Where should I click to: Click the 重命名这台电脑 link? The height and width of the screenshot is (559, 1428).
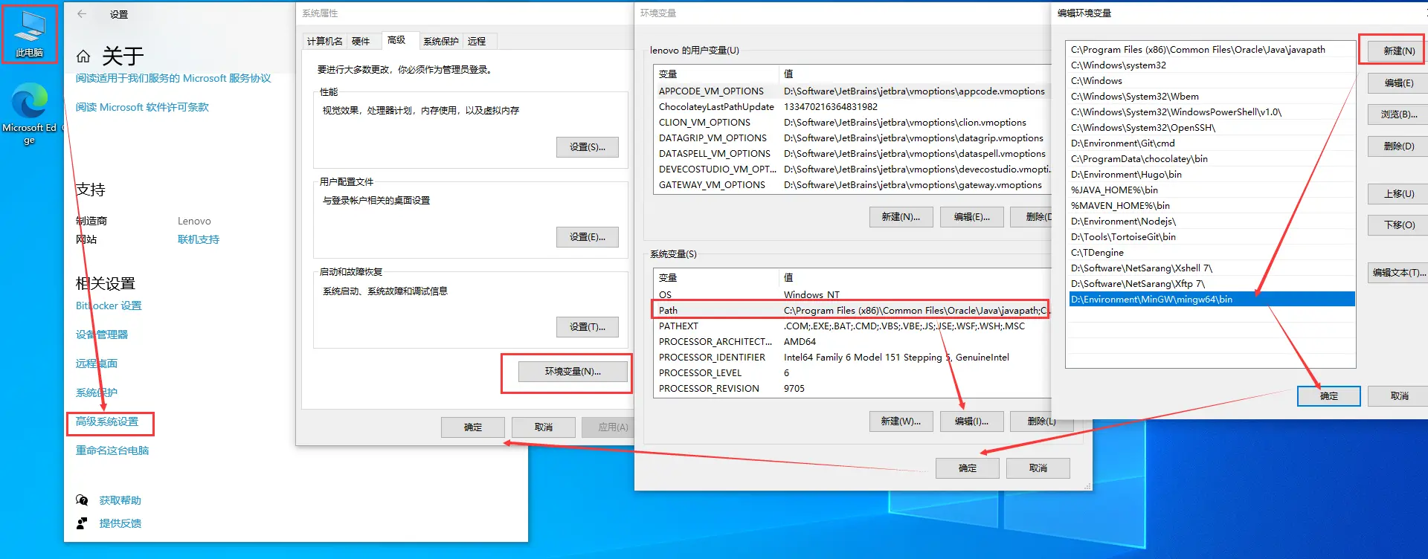(x=112, y=450)
